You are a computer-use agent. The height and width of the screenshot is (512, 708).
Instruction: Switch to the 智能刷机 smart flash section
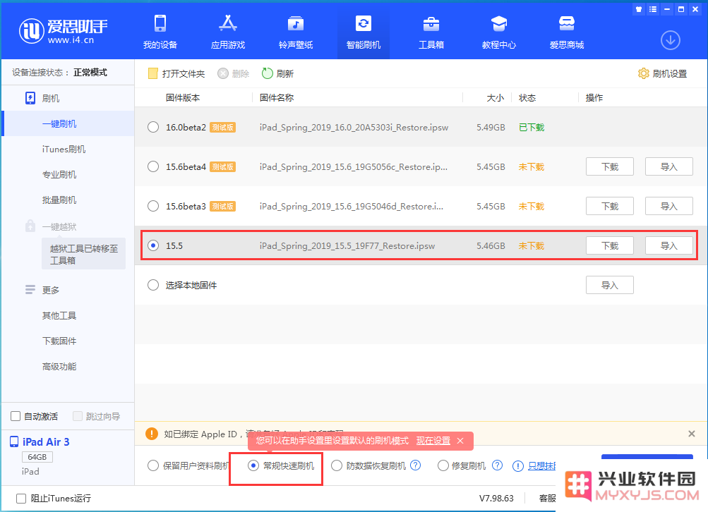pyautogui.click(x=364, y=32)
